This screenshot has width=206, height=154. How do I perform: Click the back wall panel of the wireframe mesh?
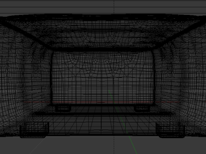pos(103,78)
